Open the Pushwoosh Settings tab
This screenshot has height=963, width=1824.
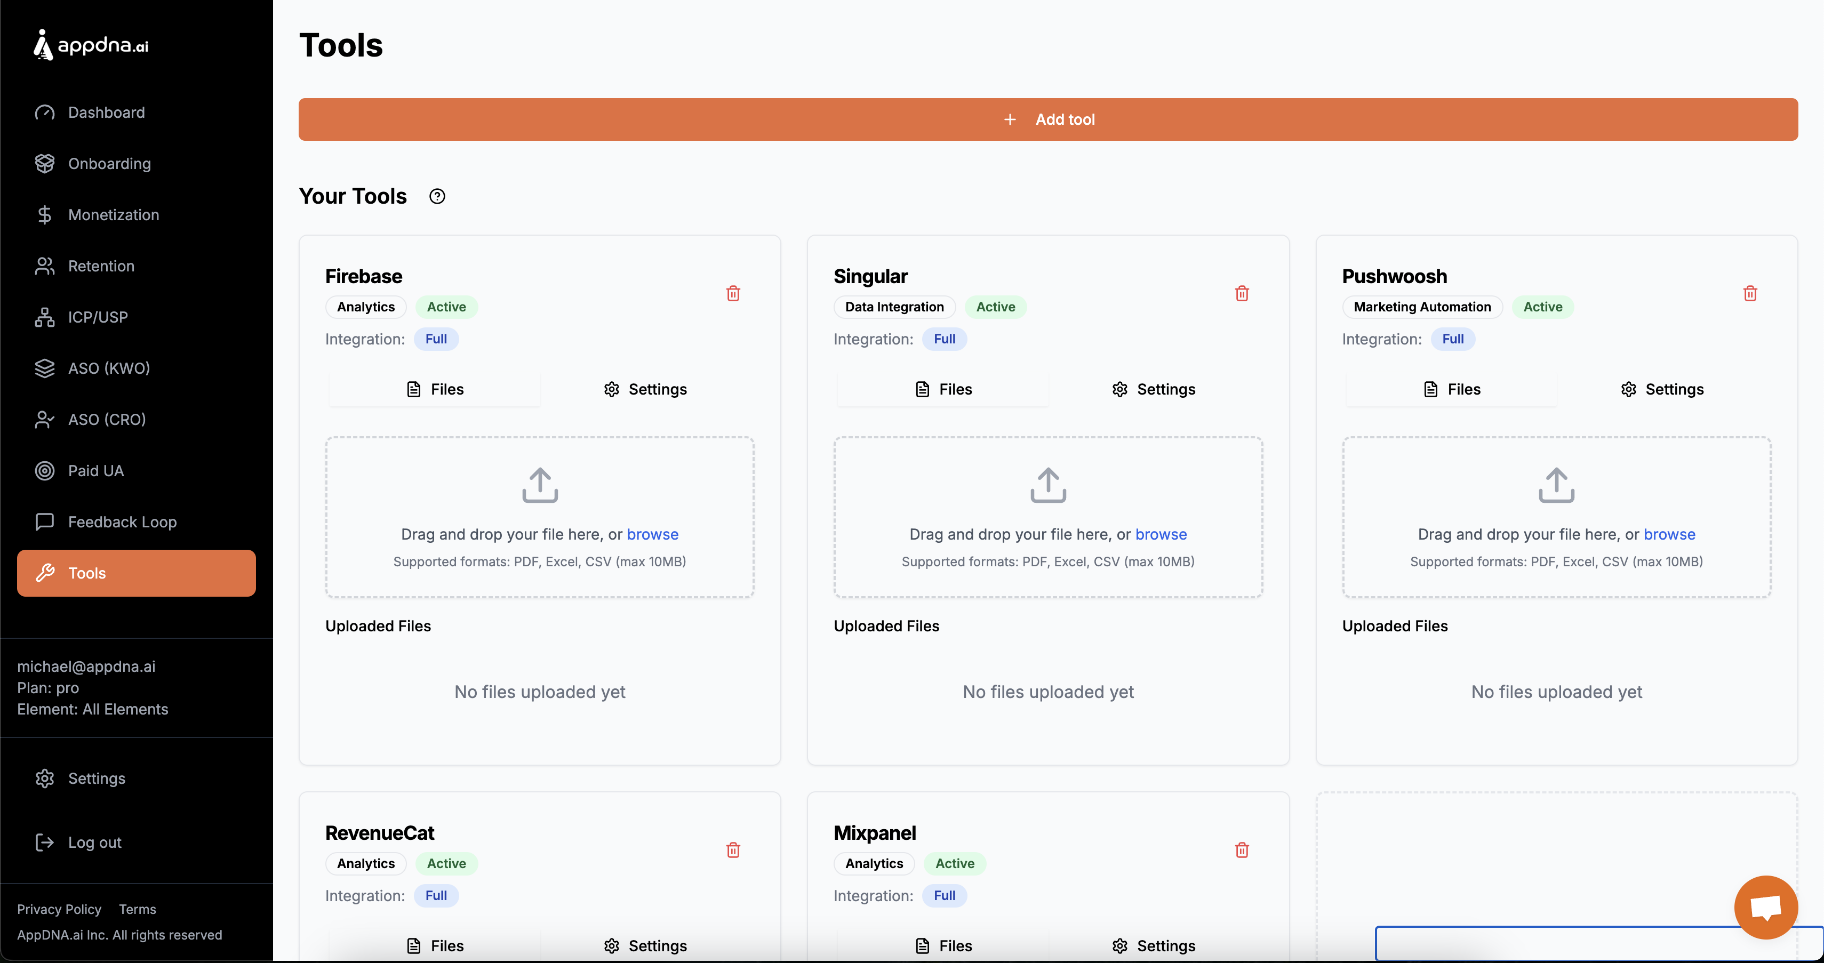1662,389
